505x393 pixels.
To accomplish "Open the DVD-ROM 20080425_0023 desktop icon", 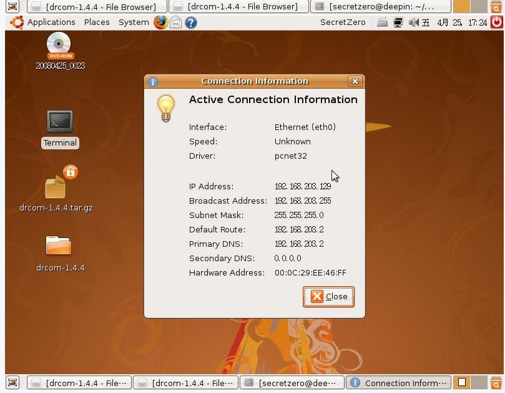I will pyautogui.click(x=60, y=51).
